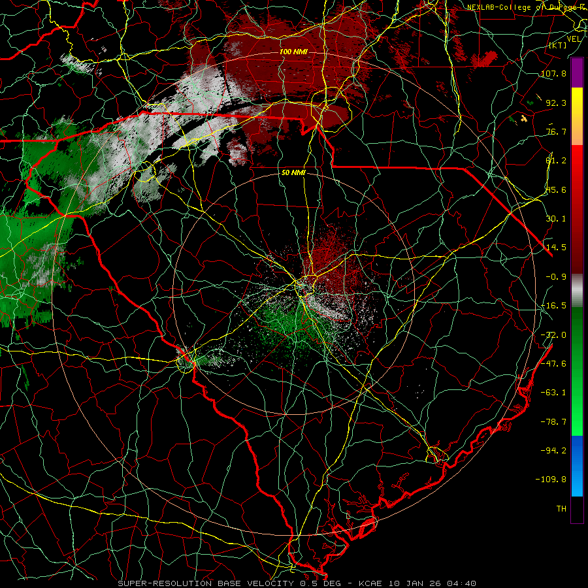This screenshot has width=588, height=588.
Task: Click the "50 NMI" range ring label
Action: point(293,172)
